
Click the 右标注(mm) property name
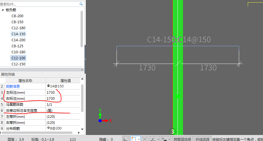coord(16,98)
